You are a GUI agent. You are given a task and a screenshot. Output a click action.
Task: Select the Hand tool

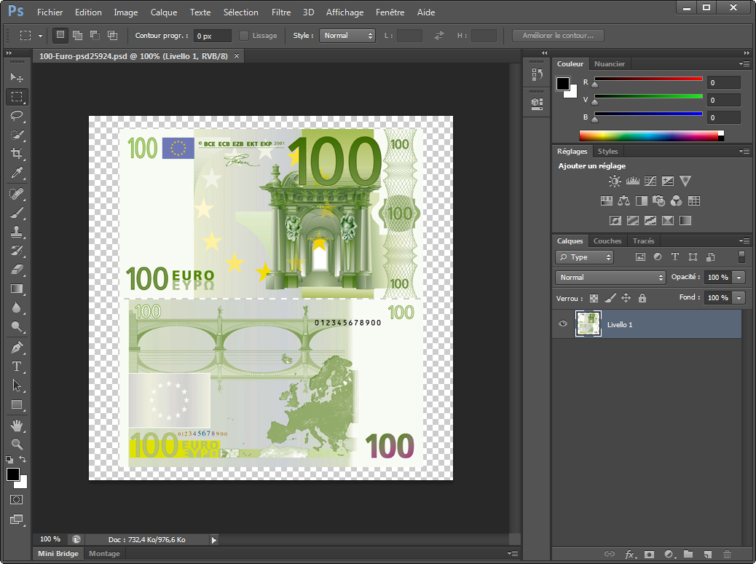tap(17, 426)
